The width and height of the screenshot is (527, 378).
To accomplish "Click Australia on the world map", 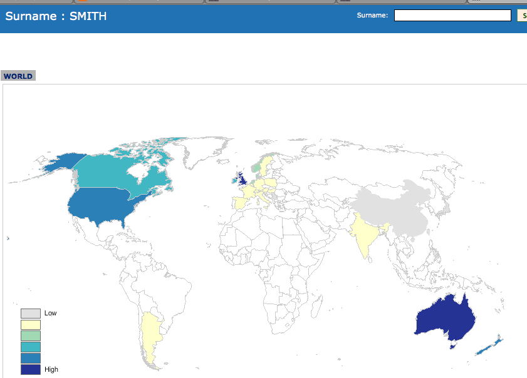I will tap(445, 317).
